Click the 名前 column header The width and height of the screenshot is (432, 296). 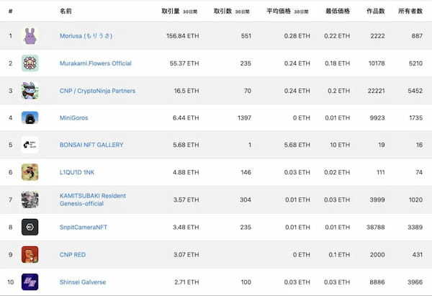pyautogui.click(x=66, y=12)
